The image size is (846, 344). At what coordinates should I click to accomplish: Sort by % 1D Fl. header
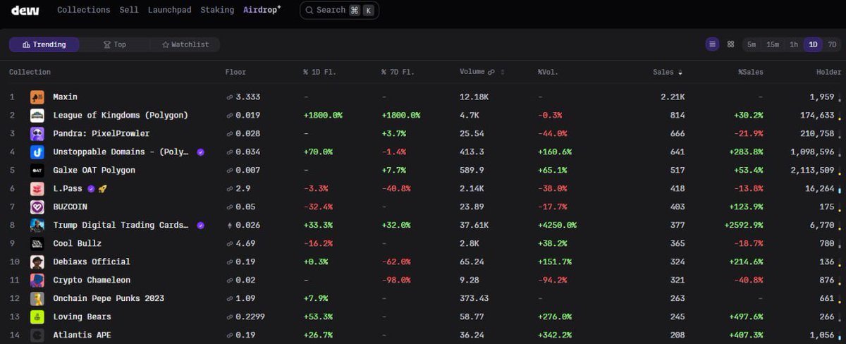pyautogui.click(x=319, y=72)
